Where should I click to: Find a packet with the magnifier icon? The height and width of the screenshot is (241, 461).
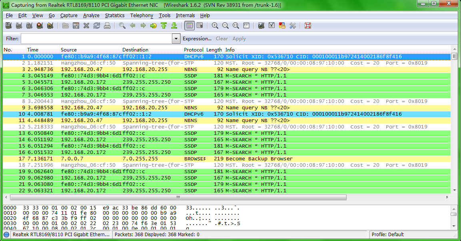(122, 26)
